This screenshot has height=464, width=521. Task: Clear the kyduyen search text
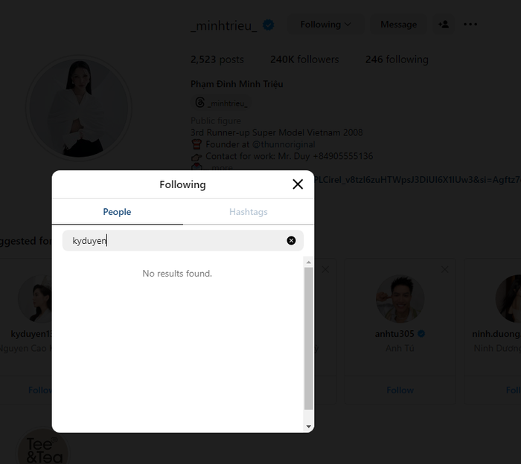tap(291, 240)
